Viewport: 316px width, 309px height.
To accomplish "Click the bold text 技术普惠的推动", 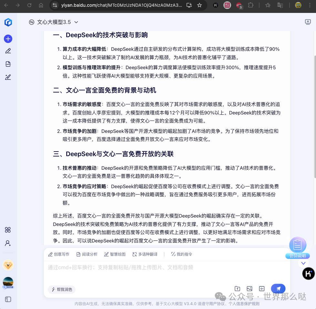I will click(79, 168).
